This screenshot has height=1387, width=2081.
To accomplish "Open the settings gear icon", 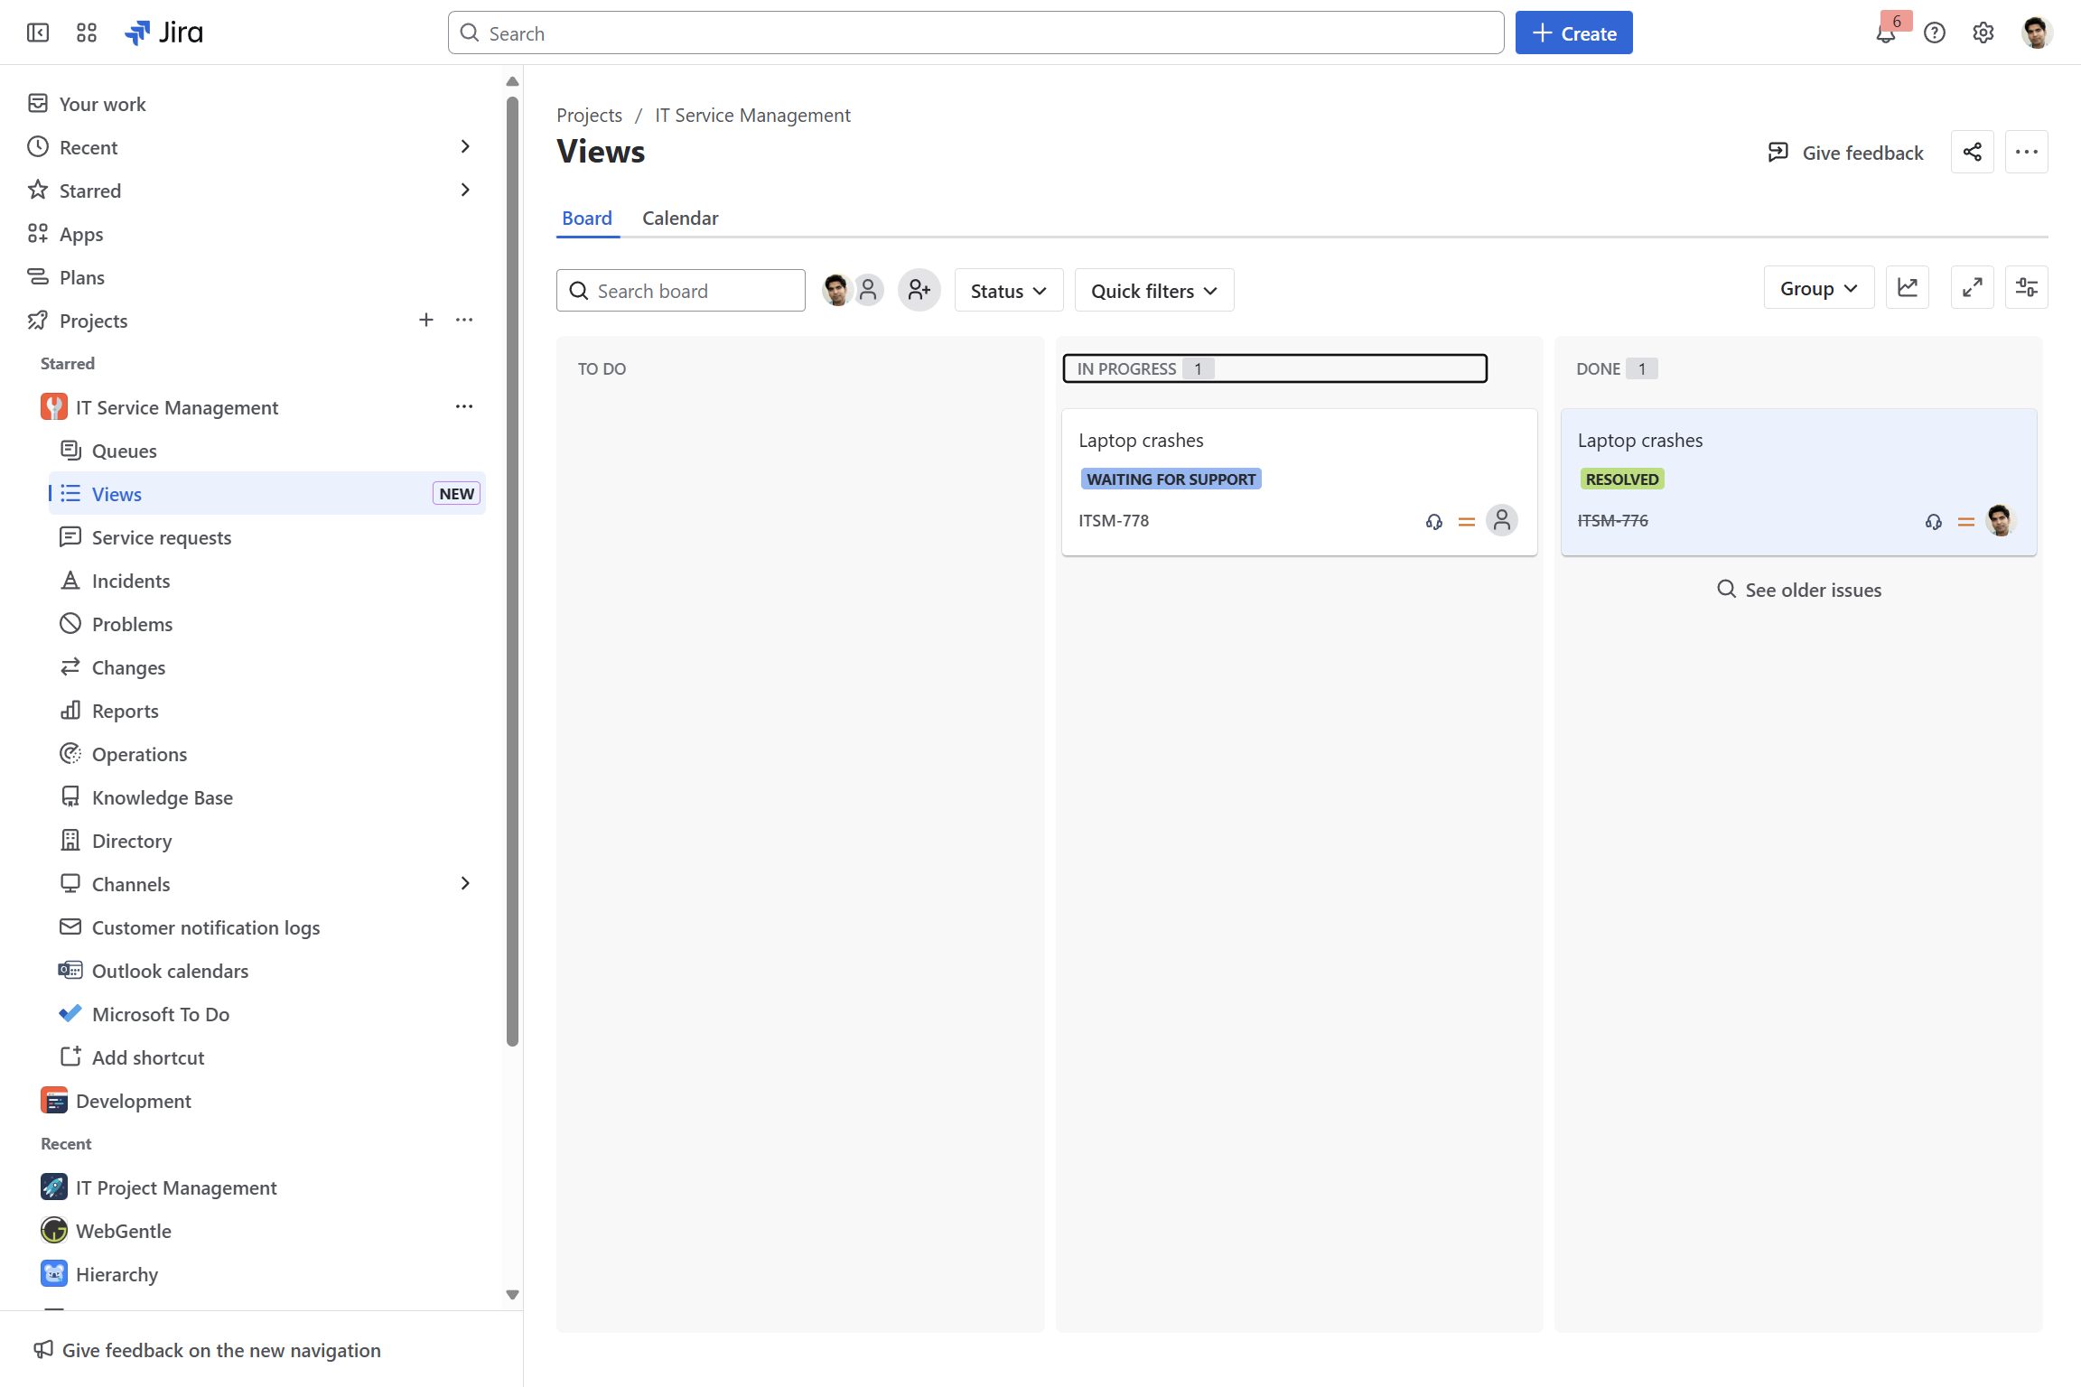I will pyautogui.click(x=1983, y=33).
